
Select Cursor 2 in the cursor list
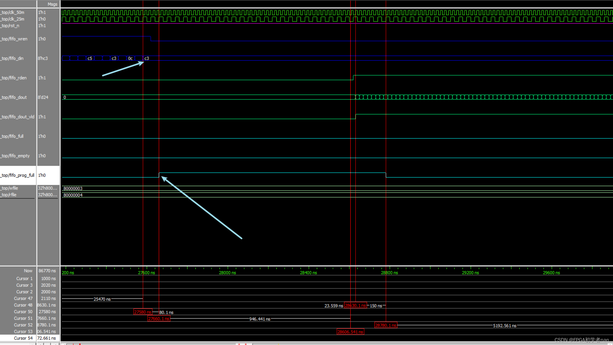pos(24,292)
